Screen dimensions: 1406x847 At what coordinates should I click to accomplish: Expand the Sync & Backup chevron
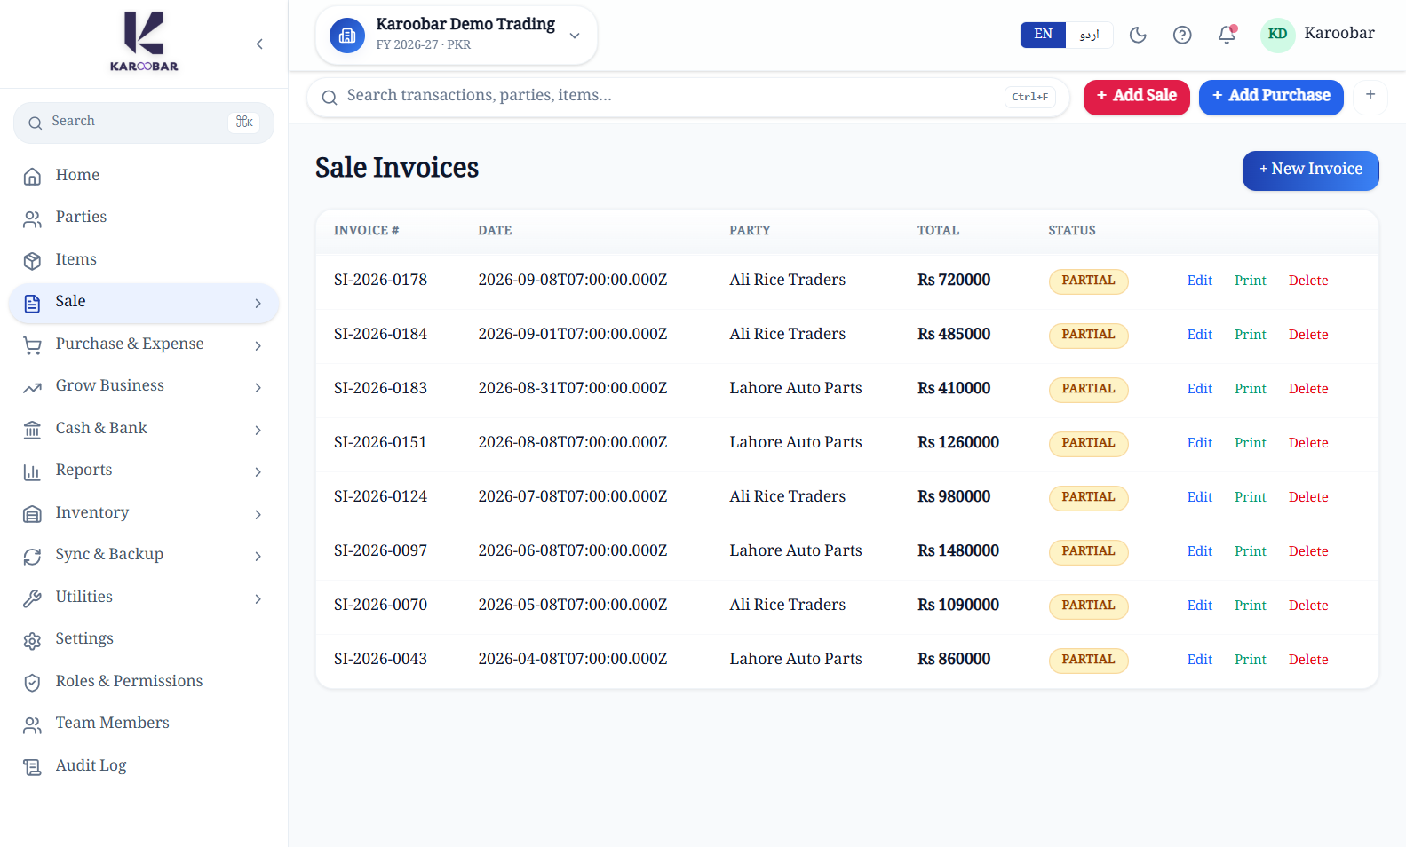pyautogui.click(x=258, y=557)
